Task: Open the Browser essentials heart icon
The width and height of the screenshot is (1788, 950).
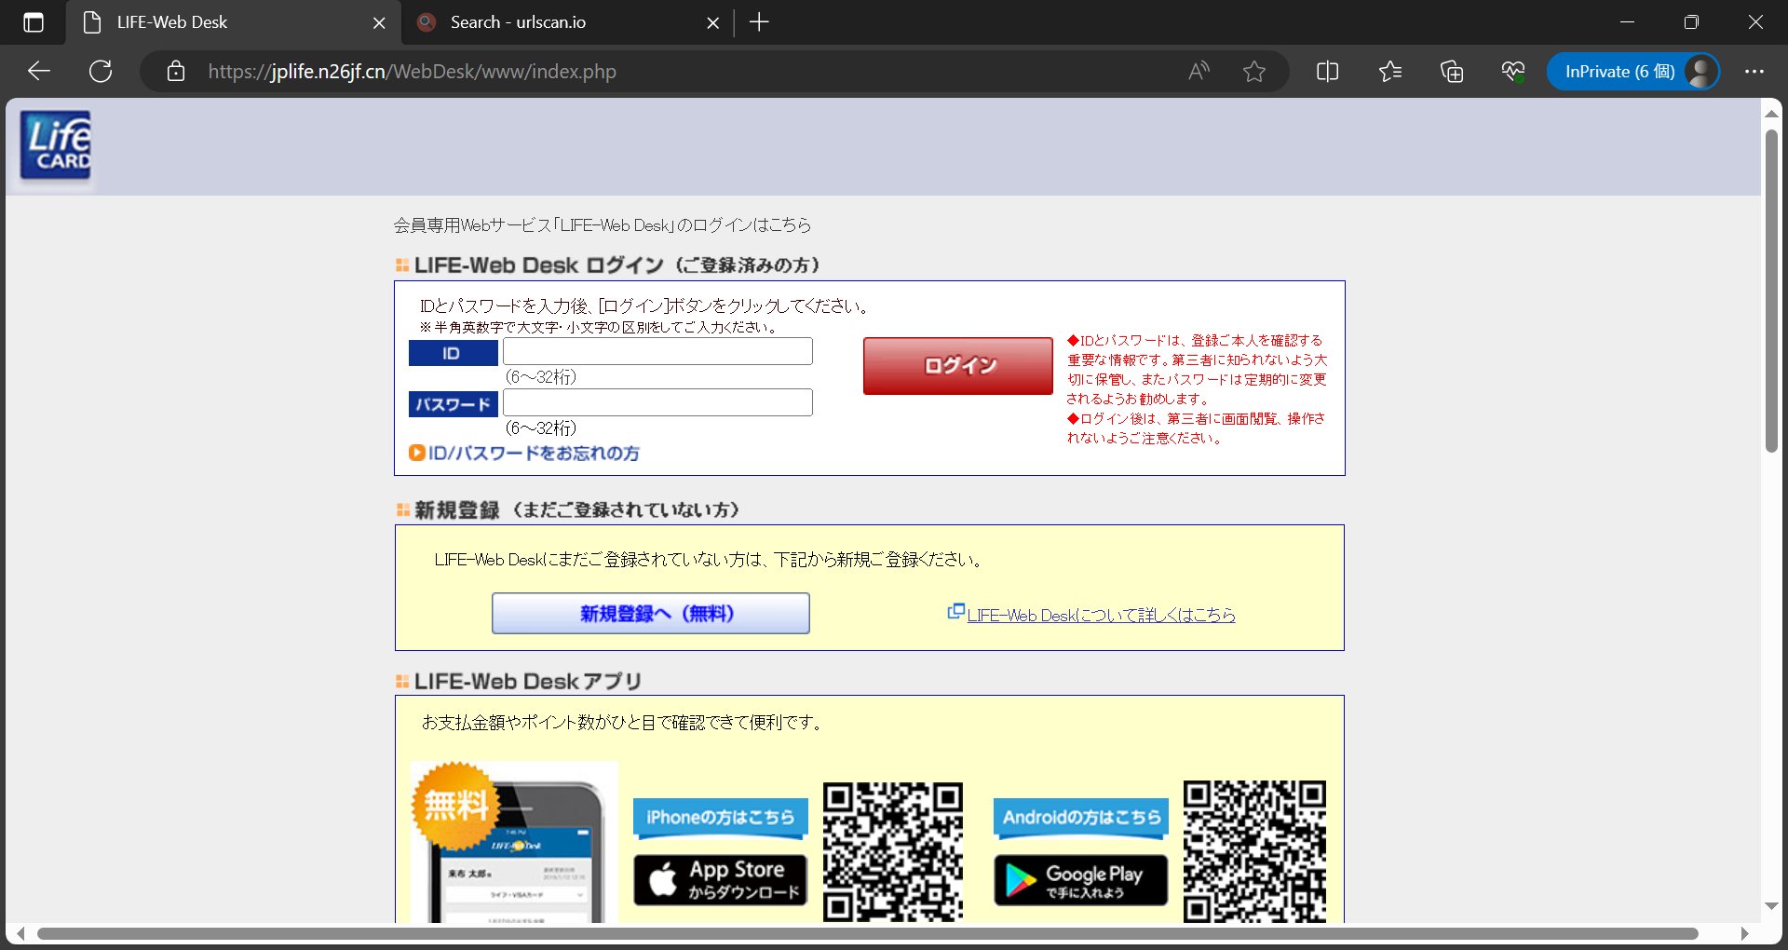Action: [x=1513, y=71]
